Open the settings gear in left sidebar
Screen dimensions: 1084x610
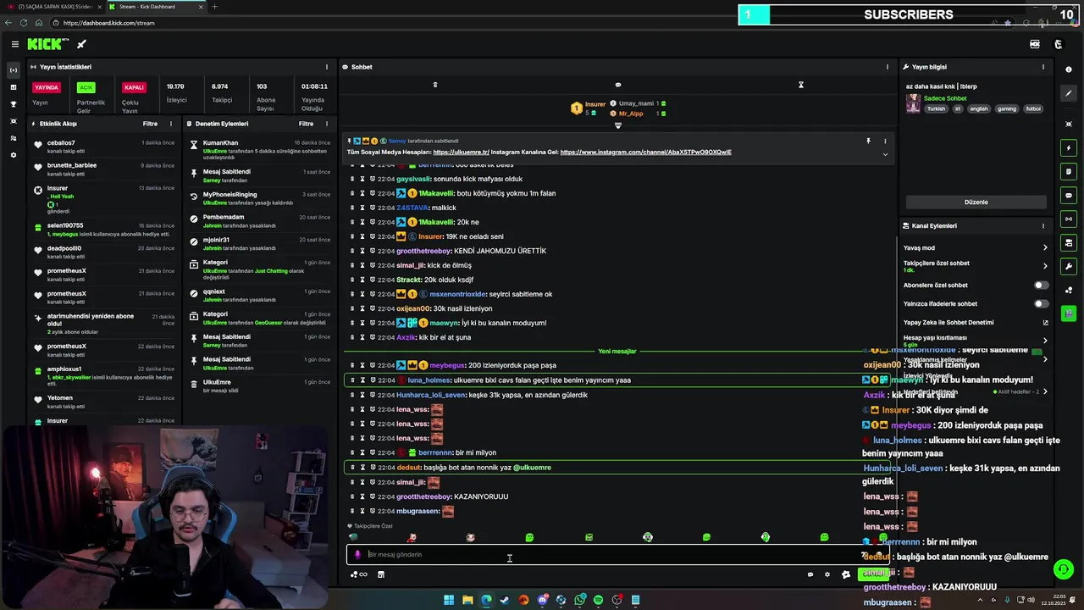pos(13,155)
